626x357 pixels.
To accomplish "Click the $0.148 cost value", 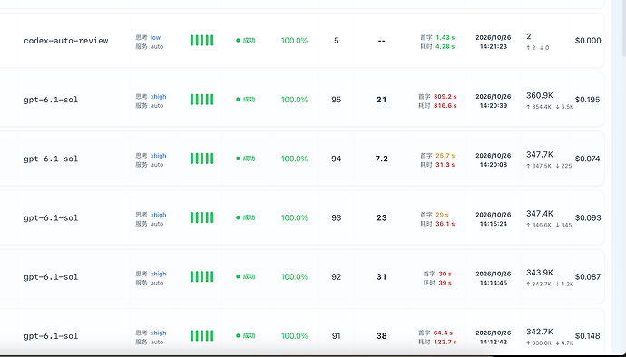I will tap(588, 335).
